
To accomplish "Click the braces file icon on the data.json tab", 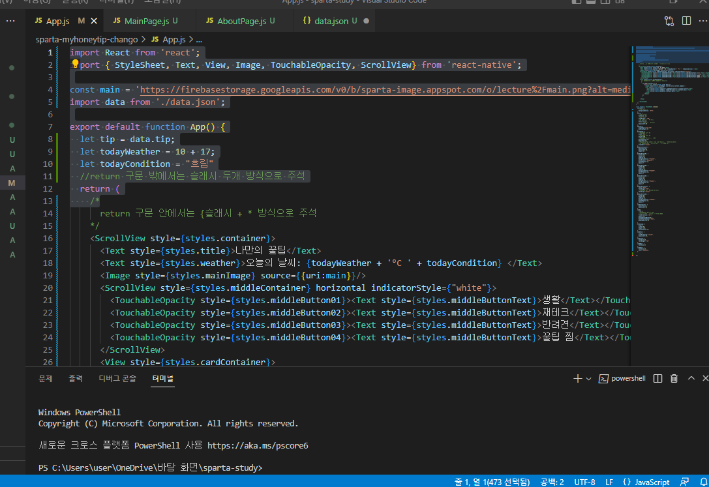I will [x=307, y=21].
